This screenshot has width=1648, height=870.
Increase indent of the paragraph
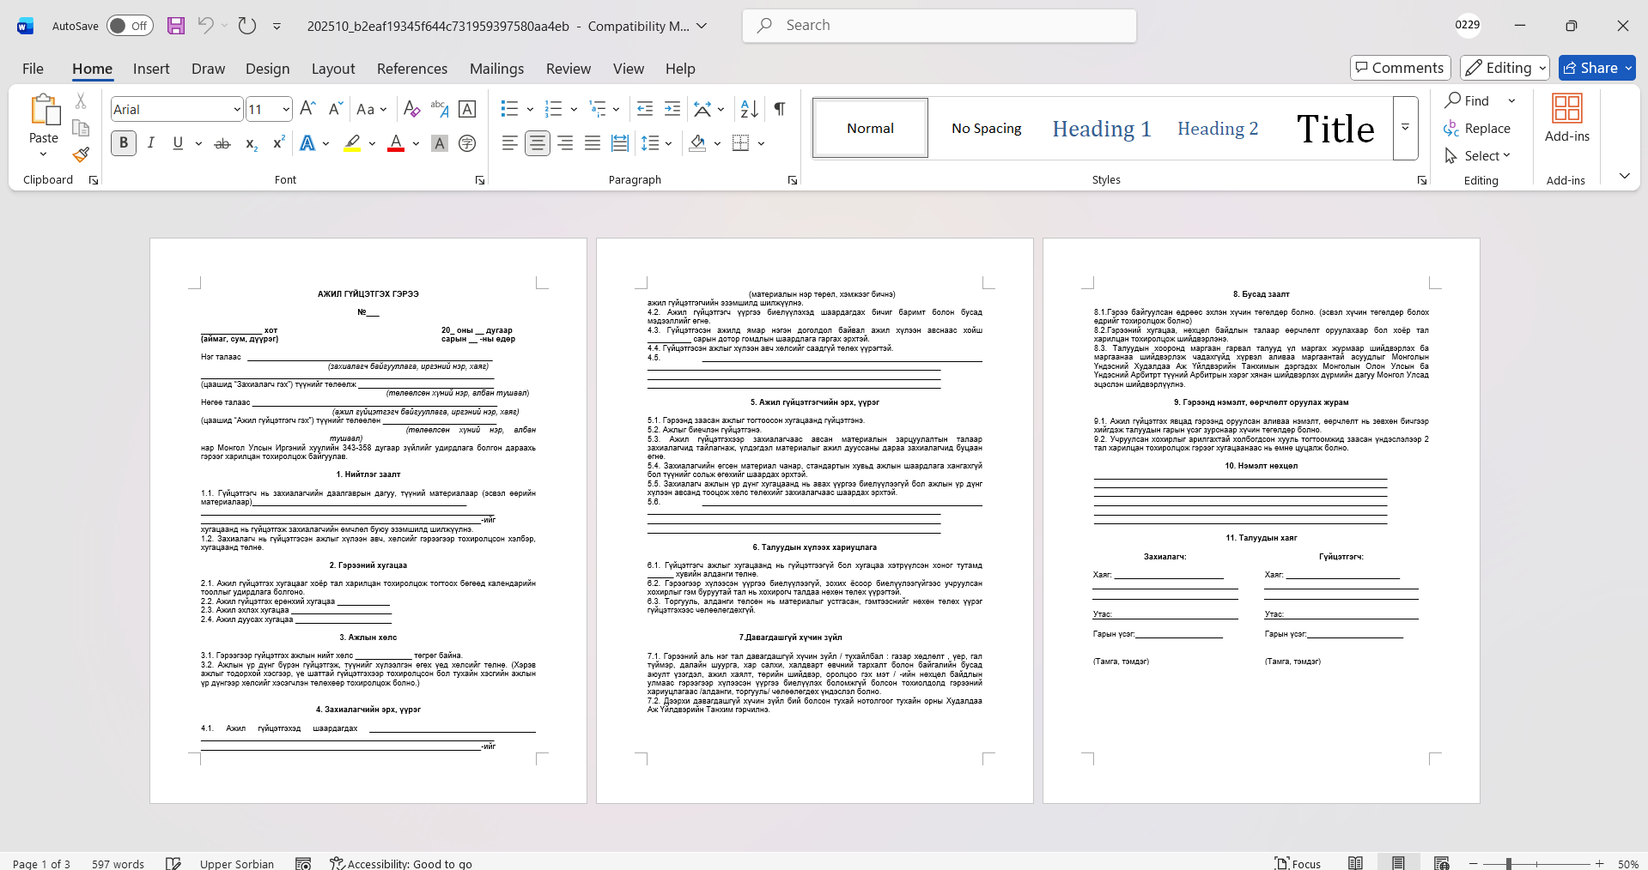pos(672,109)
